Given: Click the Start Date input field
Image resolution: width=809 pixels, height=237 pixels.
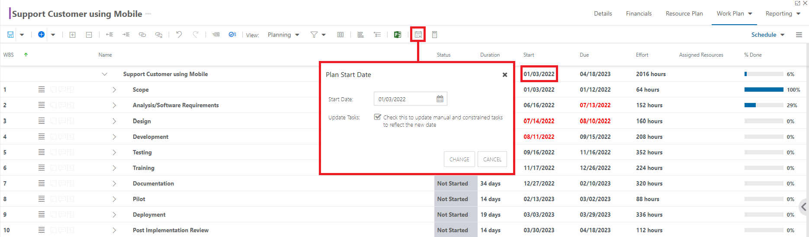Looking at the screenshot, I should (410, 99).
